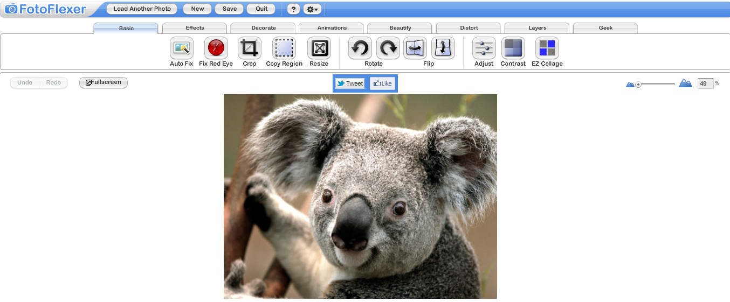The image size is (730, 302).
Task: Select the Layers tab
Action: click(537, 28)
